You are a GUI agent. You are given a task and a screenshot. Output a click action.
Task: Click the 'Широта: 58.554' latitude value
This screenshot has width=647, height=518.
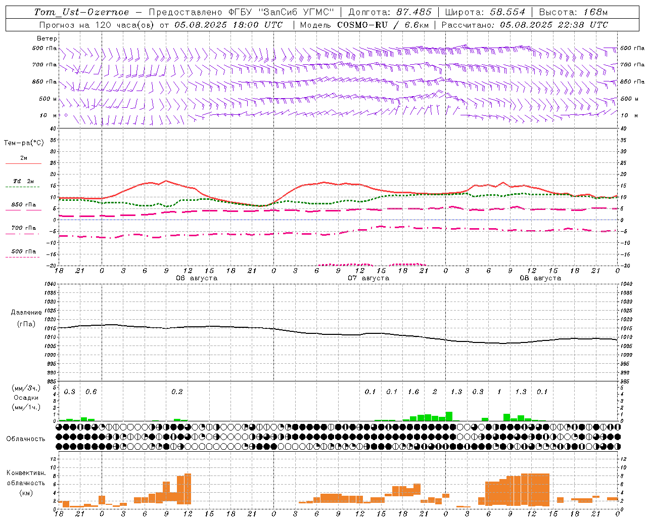tap(485, 12)
